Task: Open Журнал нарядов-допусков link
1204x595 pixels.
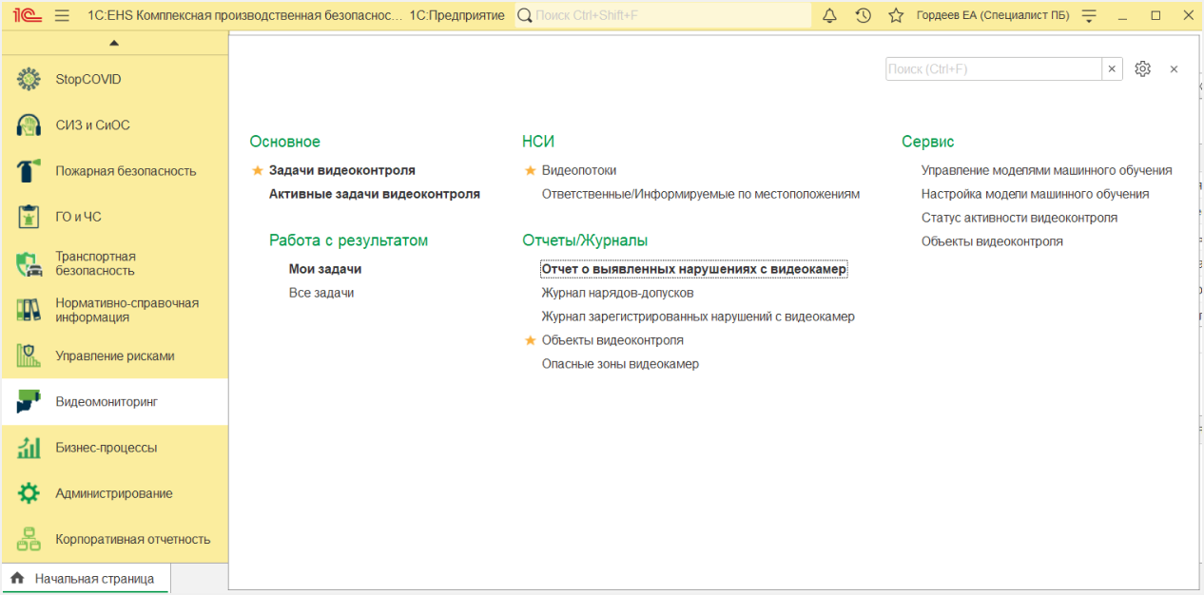Action: (x=617, y=293)
